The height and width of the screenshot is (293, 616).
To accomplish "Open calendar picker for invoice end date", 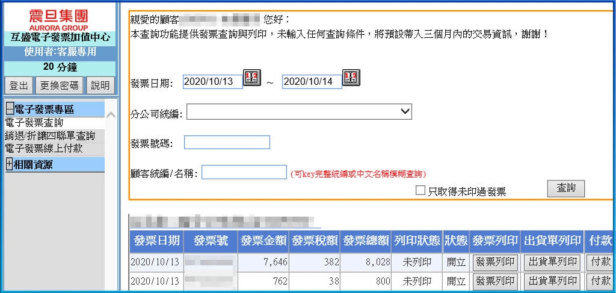I will 351,78.
